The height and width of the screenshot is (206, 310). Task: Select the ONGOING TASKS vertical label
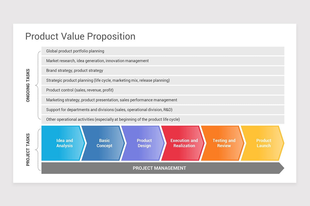coord(28,85)
